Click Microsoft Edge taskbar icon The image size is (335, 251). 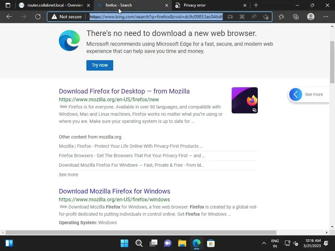(196, 243)
